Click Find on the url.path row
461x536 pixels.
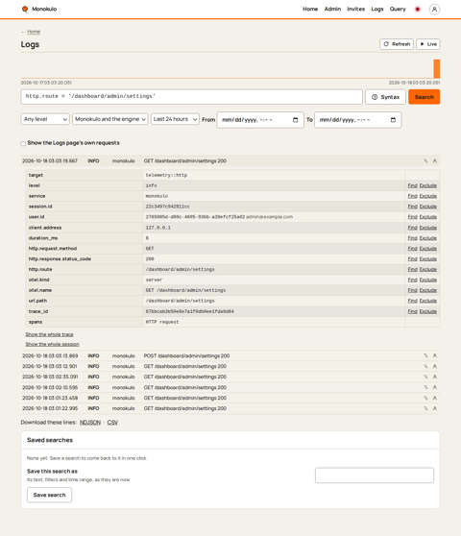pyautogui.click(x=412, y=301)
